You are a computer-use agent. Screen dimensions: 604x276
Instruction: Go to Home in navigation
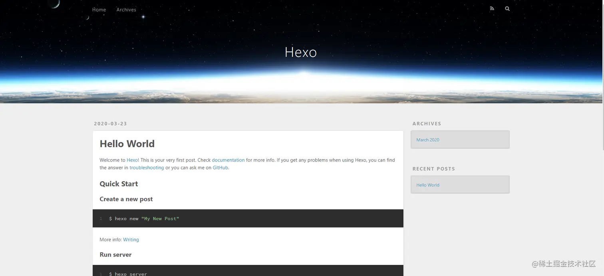pyautogui.click(x=99, y=10)
